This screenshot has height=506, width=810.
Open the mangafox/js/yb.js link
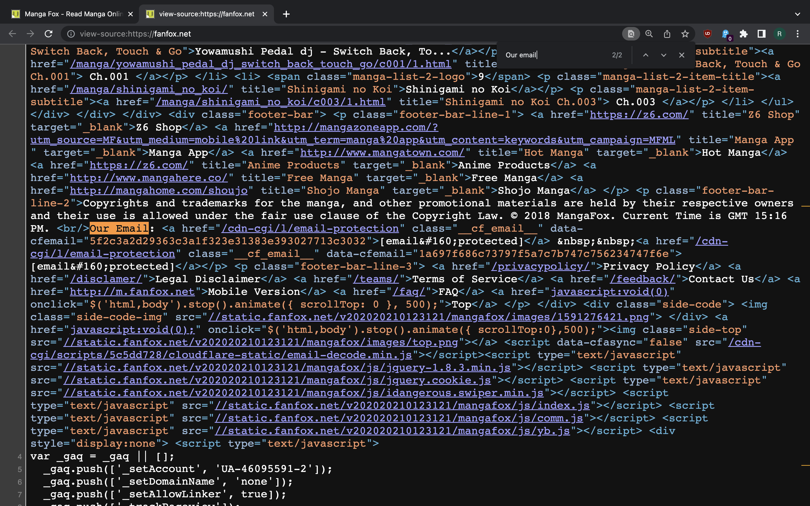(x=392, y=431)
